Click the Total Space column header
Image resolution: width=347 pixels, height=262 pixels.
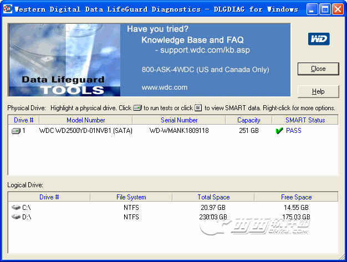tap(213, 197)
